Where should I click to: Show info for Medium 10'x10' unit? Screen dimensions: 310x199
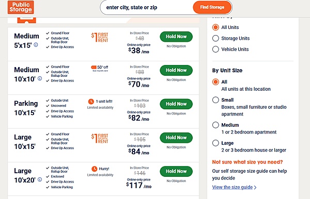click(40, 78)
